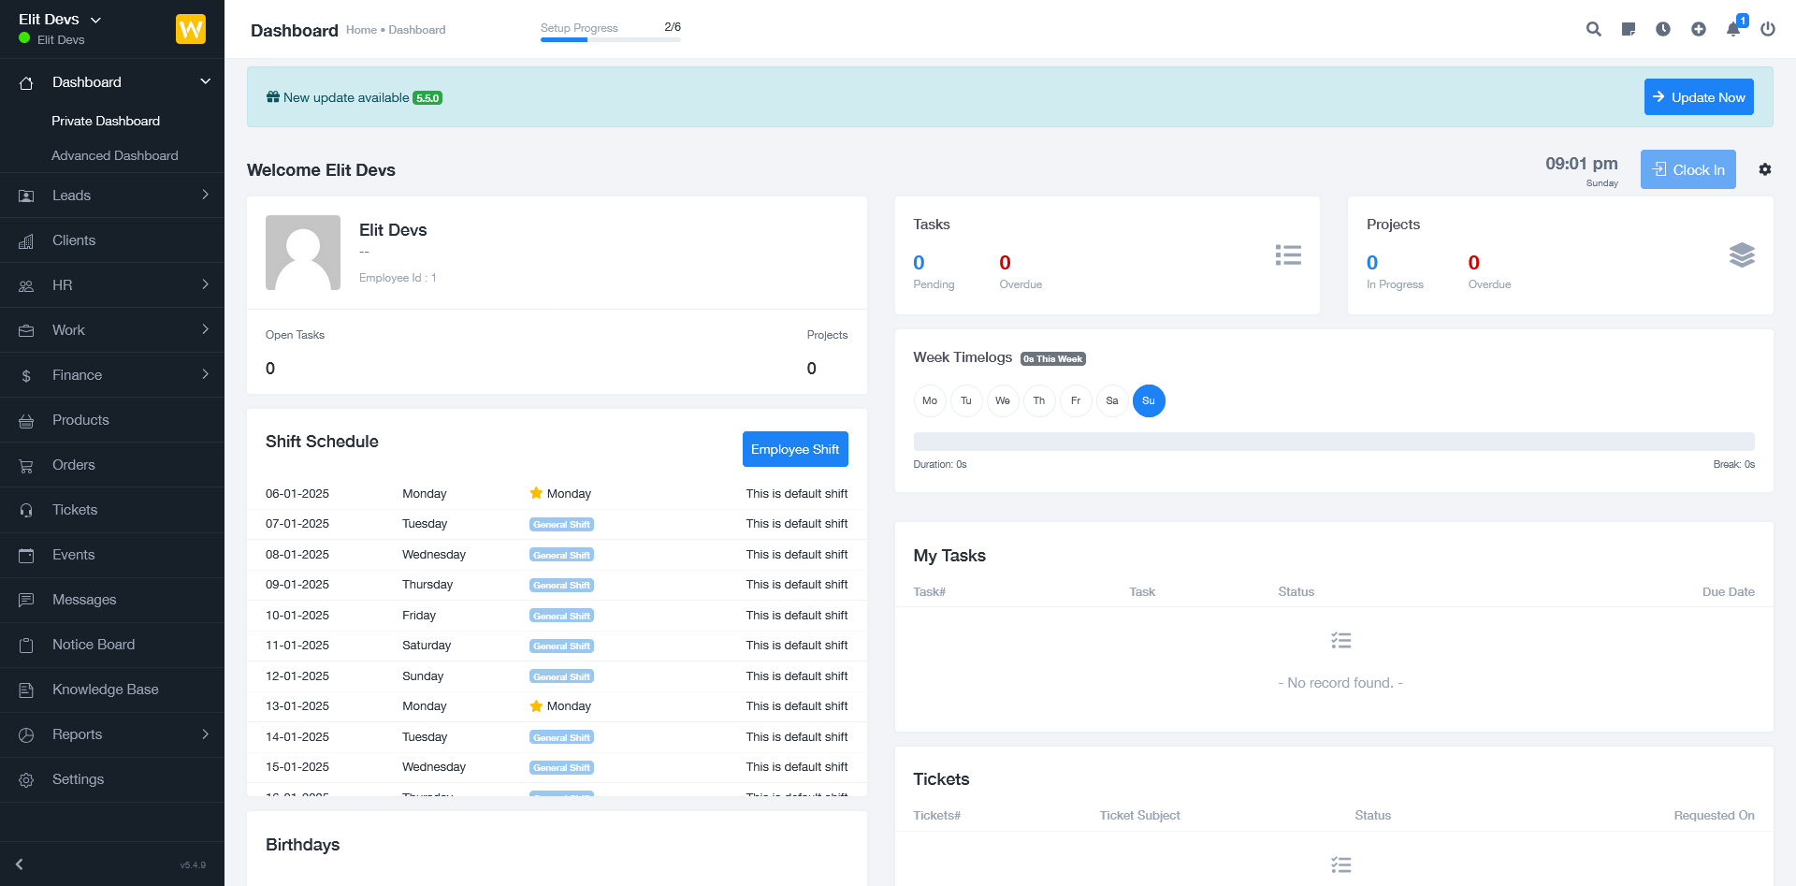Screen dimensions: 1796x886
Task: Select the Th day in Week Timelogs
Action: [x=1039, y=400]
